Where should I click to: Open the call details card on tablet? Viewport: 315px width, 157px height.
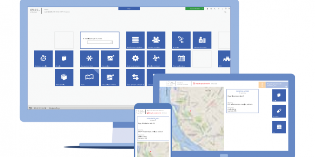point(242,102)
